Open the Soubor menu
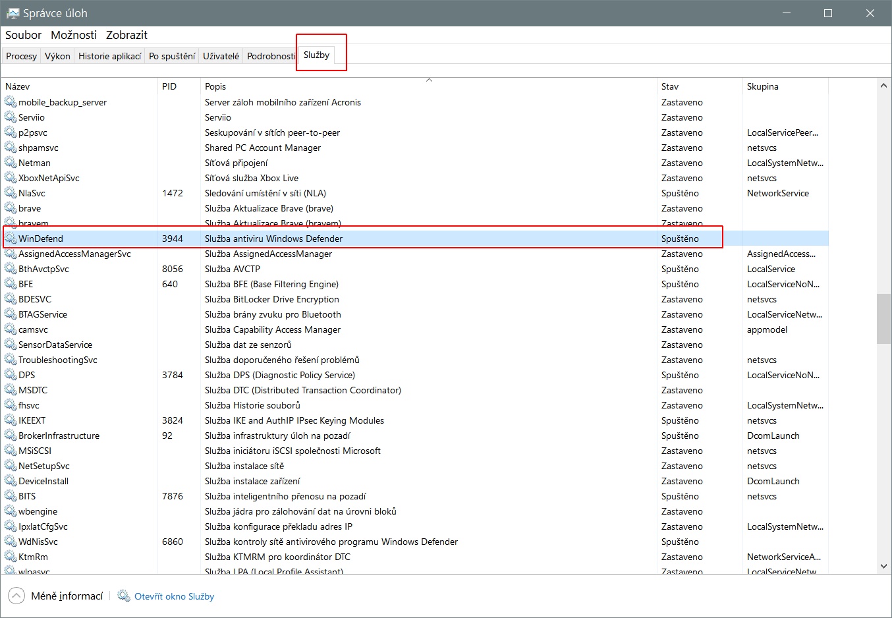The image size is (892, 618). click(x=23, y=35)
